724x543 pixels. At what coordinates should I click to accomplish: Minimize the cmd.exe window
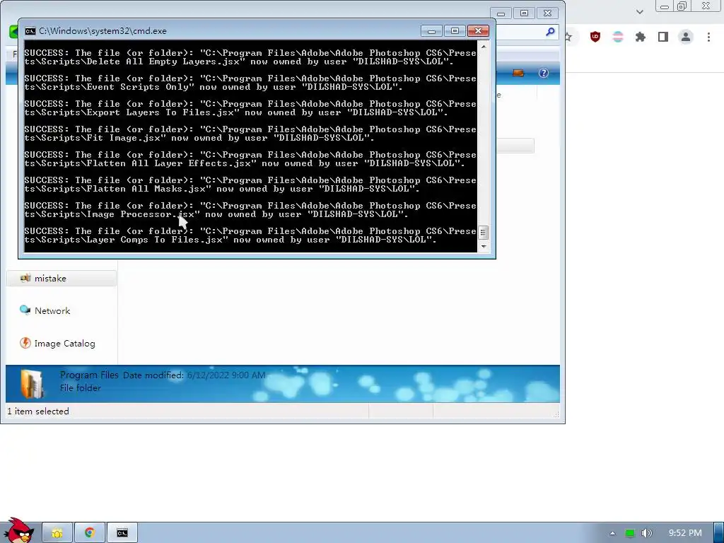(x=432, y=31)
